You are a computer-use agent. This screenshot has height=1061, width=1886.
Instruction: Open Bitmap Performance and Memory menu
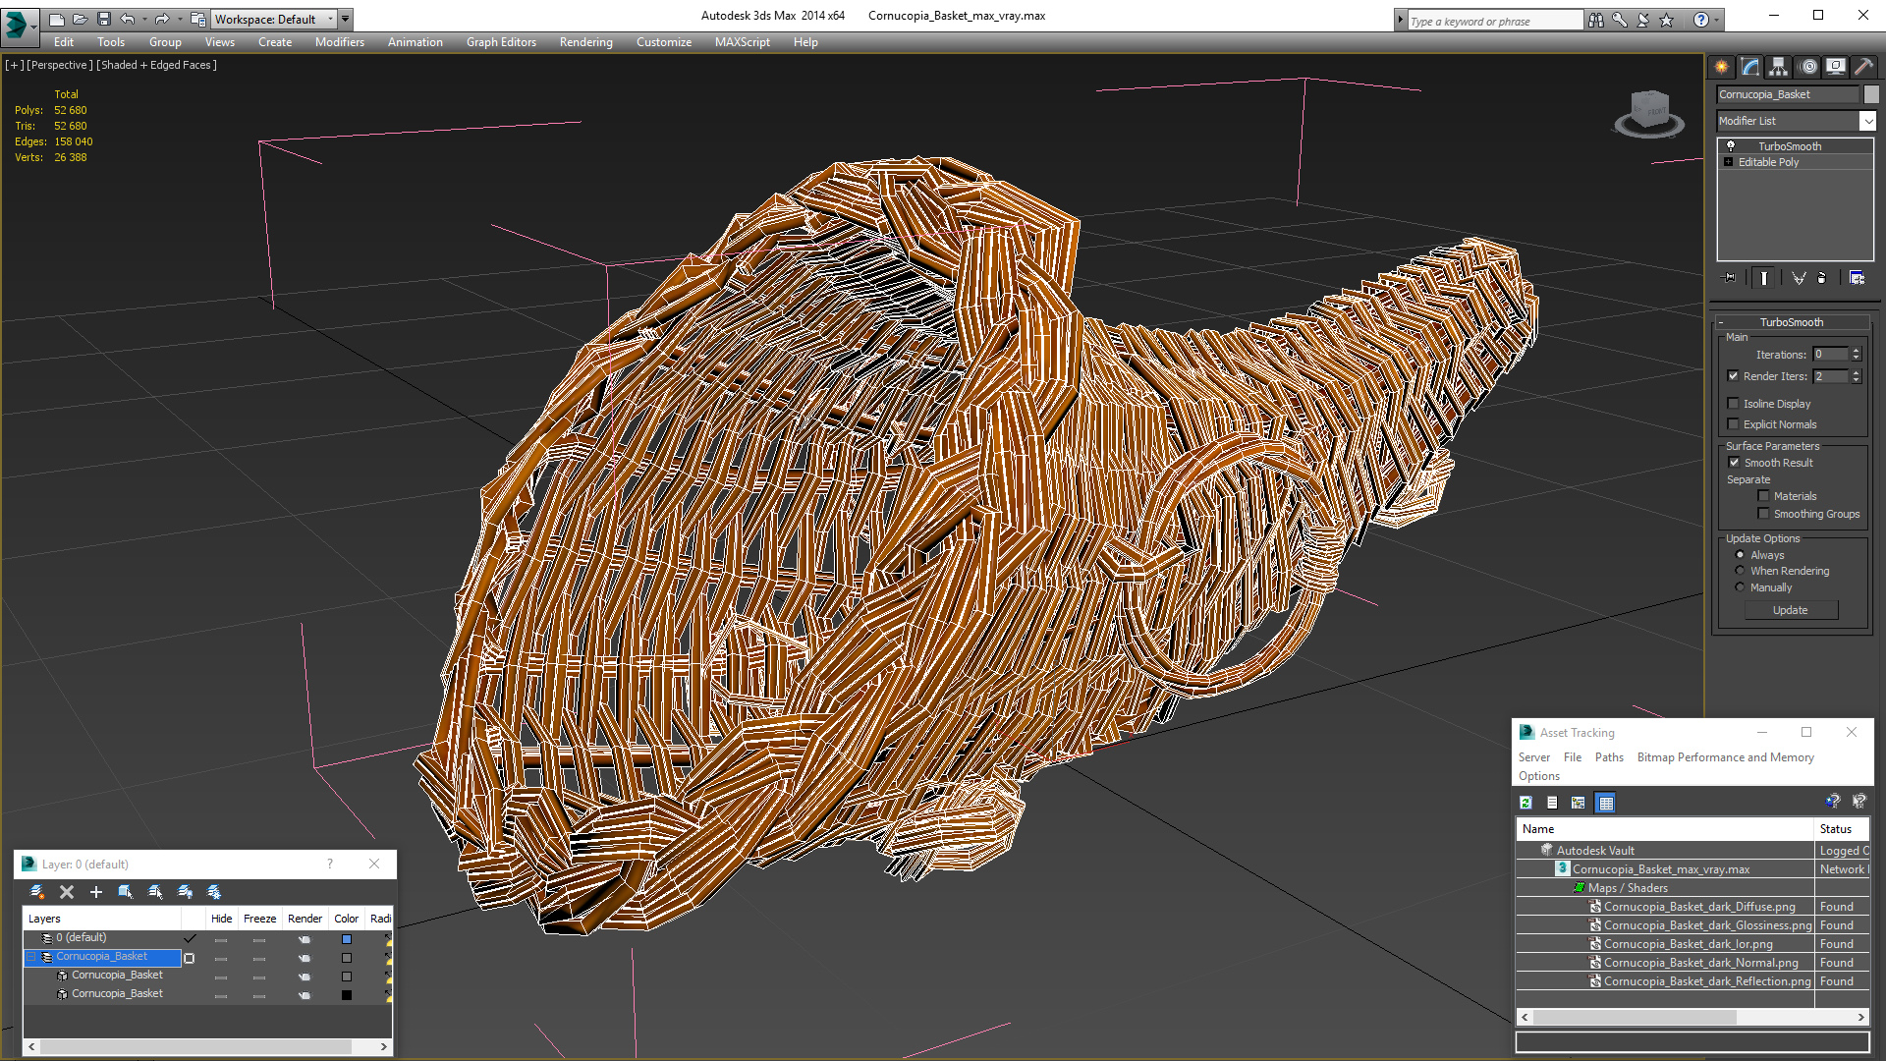[x=1725, y=757]
